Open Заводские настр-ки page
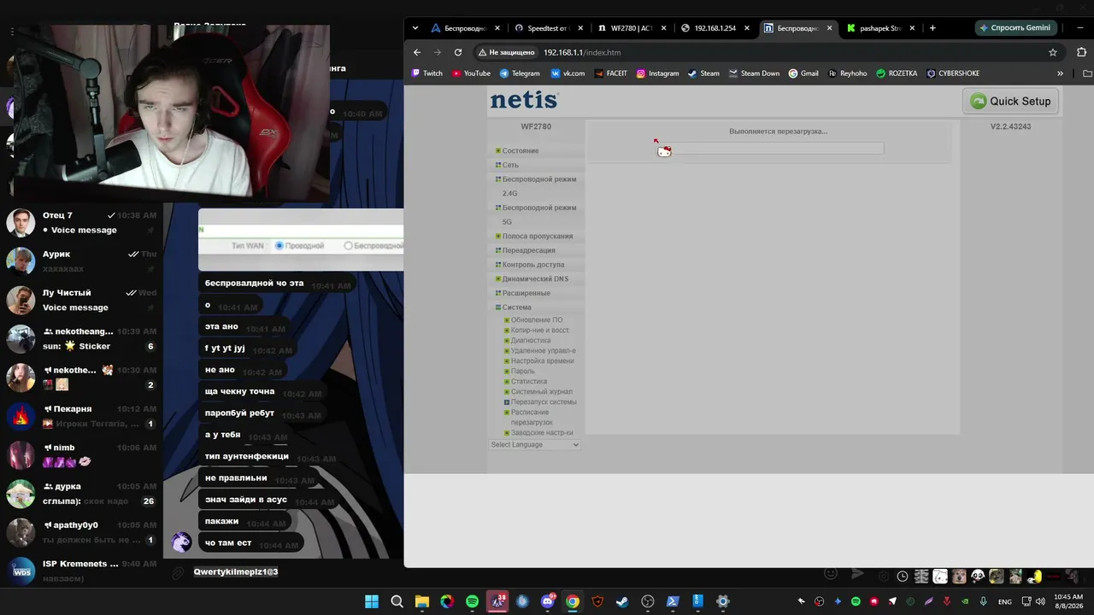Image resolution: width=1094 pixels, height=615 pixels. point(541,433)
